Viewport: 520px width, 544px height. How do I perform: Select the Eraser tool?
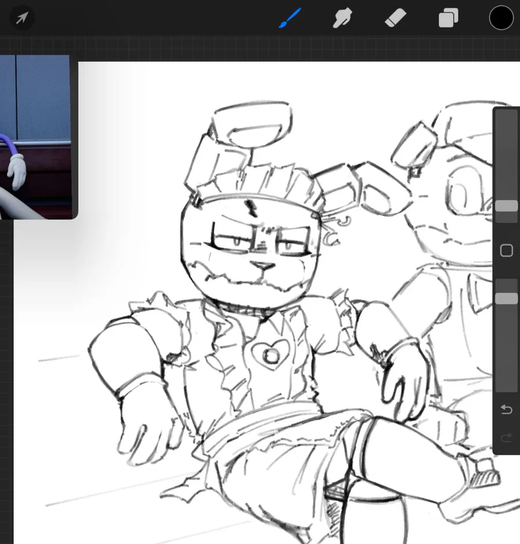pos(396,18)
